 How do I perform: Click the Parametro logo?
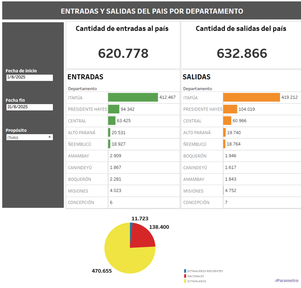click(286, 281)
